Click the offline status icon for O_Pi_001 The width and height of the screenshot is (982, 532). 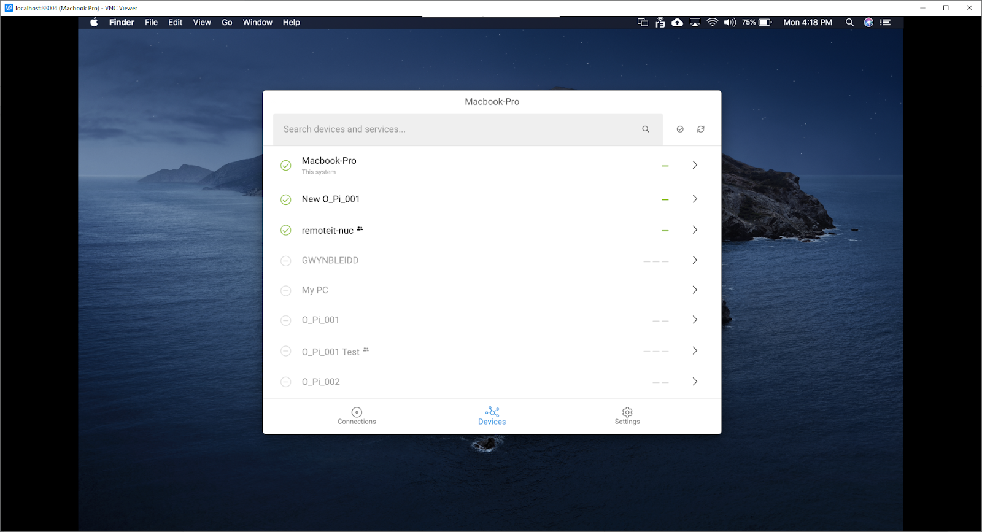click(x=286, y=321)
